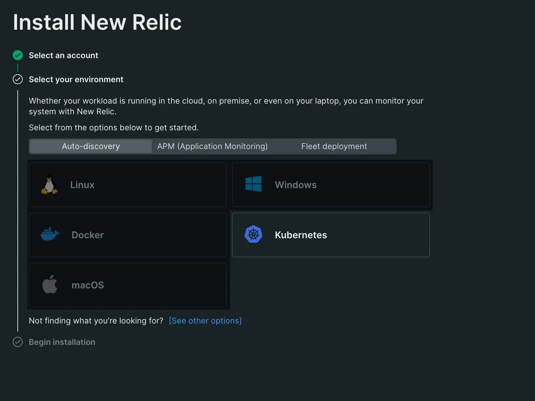The width and height of the screenshot is (535, 401).
Task: Click green checkmark beside Select an account
Action: coord(18,55)
